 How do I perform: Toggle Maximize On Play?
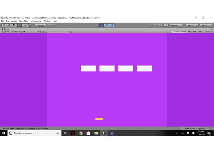(180, 32)
